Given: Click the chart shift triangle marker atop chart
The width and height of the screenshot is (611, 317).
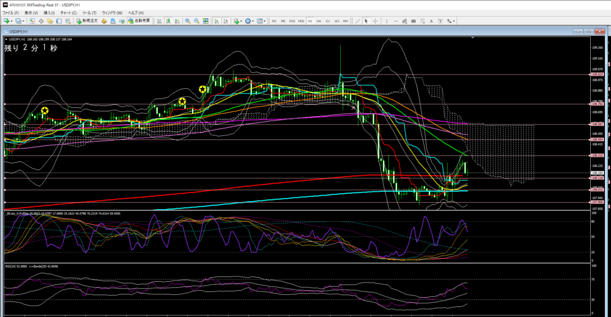Looking at the screenshot, I should click(x=473, y=38).
